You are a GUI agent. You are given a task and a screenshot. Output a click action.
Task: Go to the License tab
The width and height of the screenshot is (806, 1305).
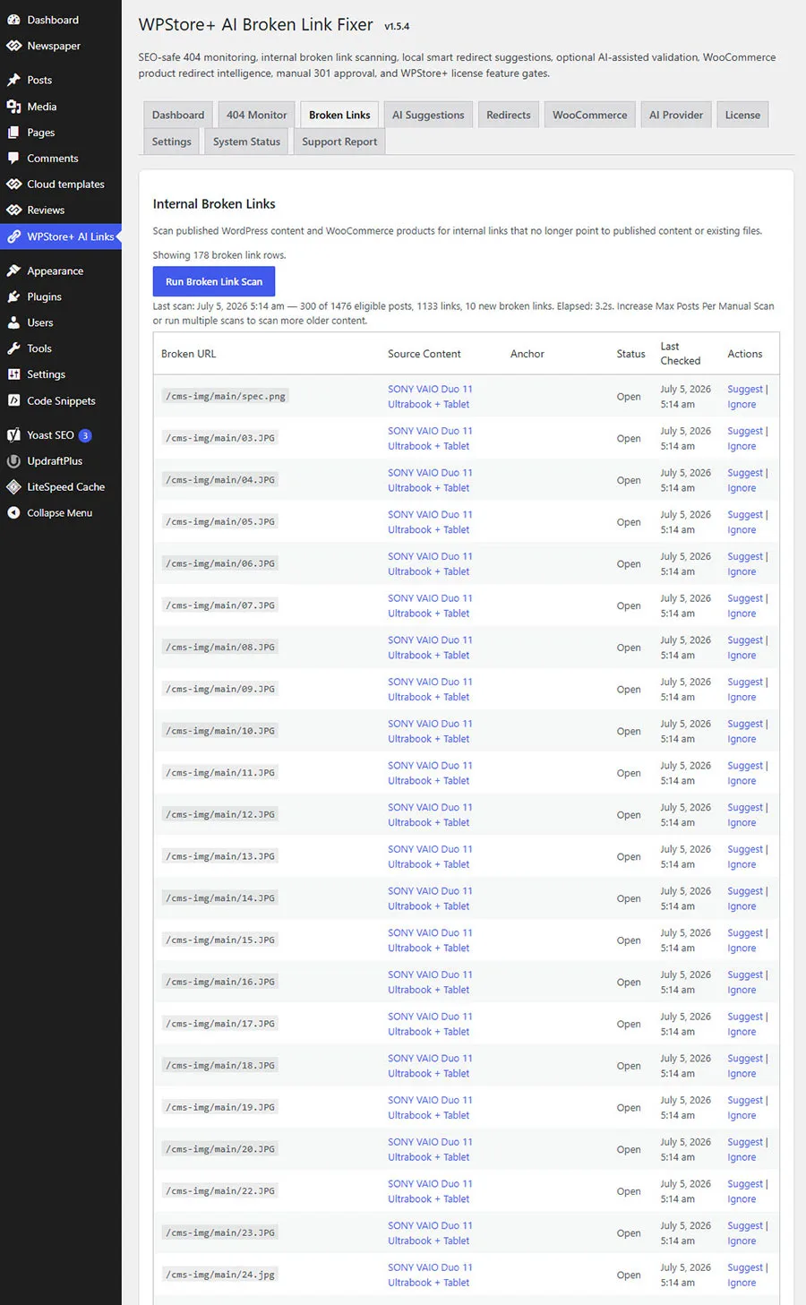[x=742, y=115]
